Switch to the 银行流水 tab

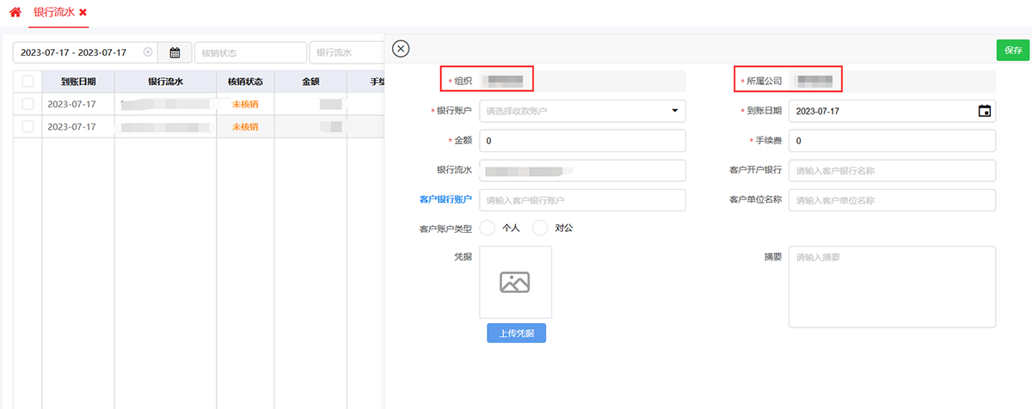52,13
